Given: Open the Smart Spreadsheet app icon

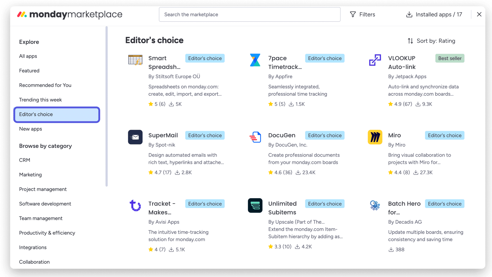Looking at the screenshot, I should [x=135, y=60].
